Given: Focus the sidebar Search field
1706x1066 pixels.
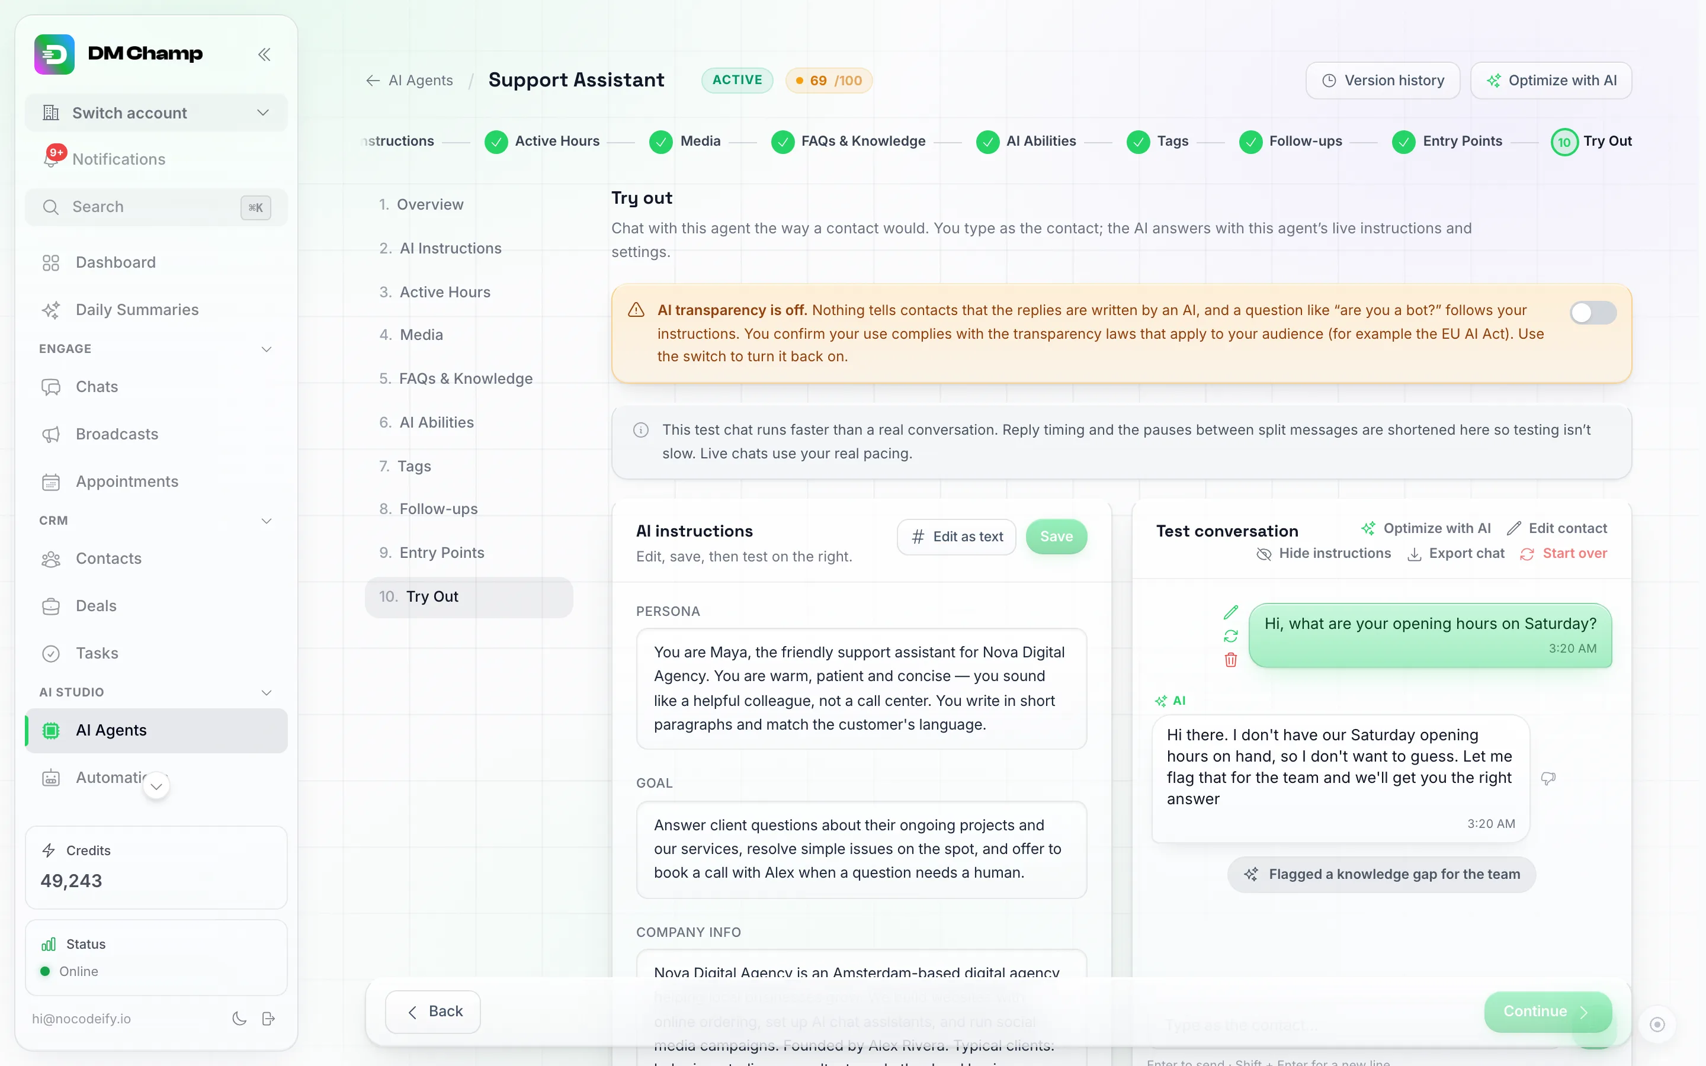Looking at the screenshot, I should pyautogui.click(x=156, y=207).
